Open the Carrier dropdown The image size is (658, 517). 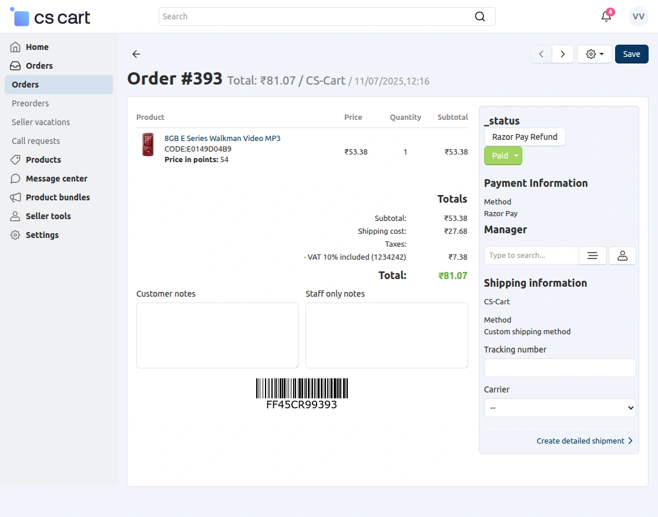point(559,407)
